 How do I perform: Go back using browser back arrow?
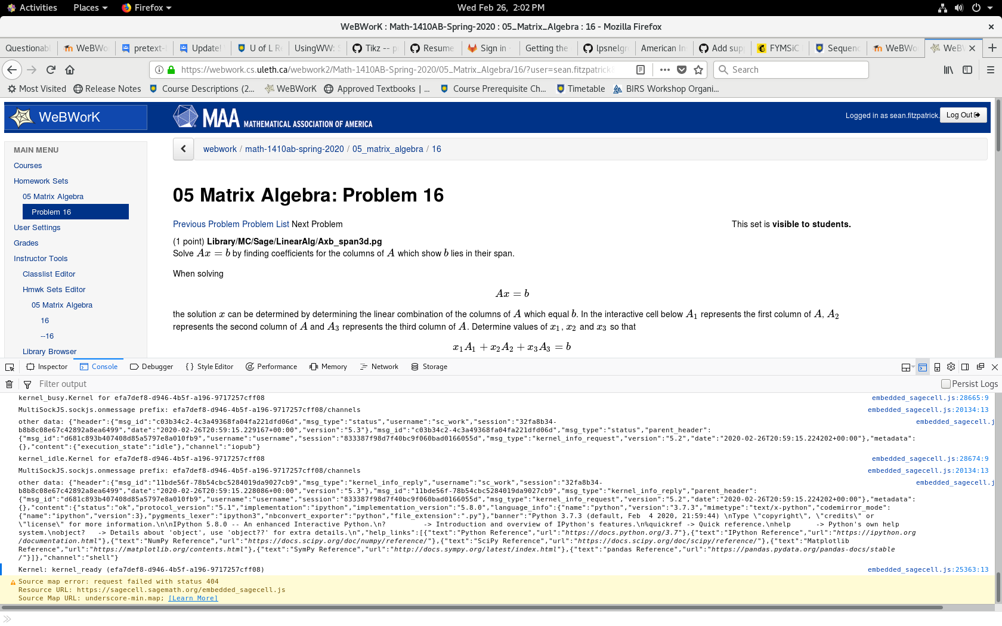(x=12, y=70)
